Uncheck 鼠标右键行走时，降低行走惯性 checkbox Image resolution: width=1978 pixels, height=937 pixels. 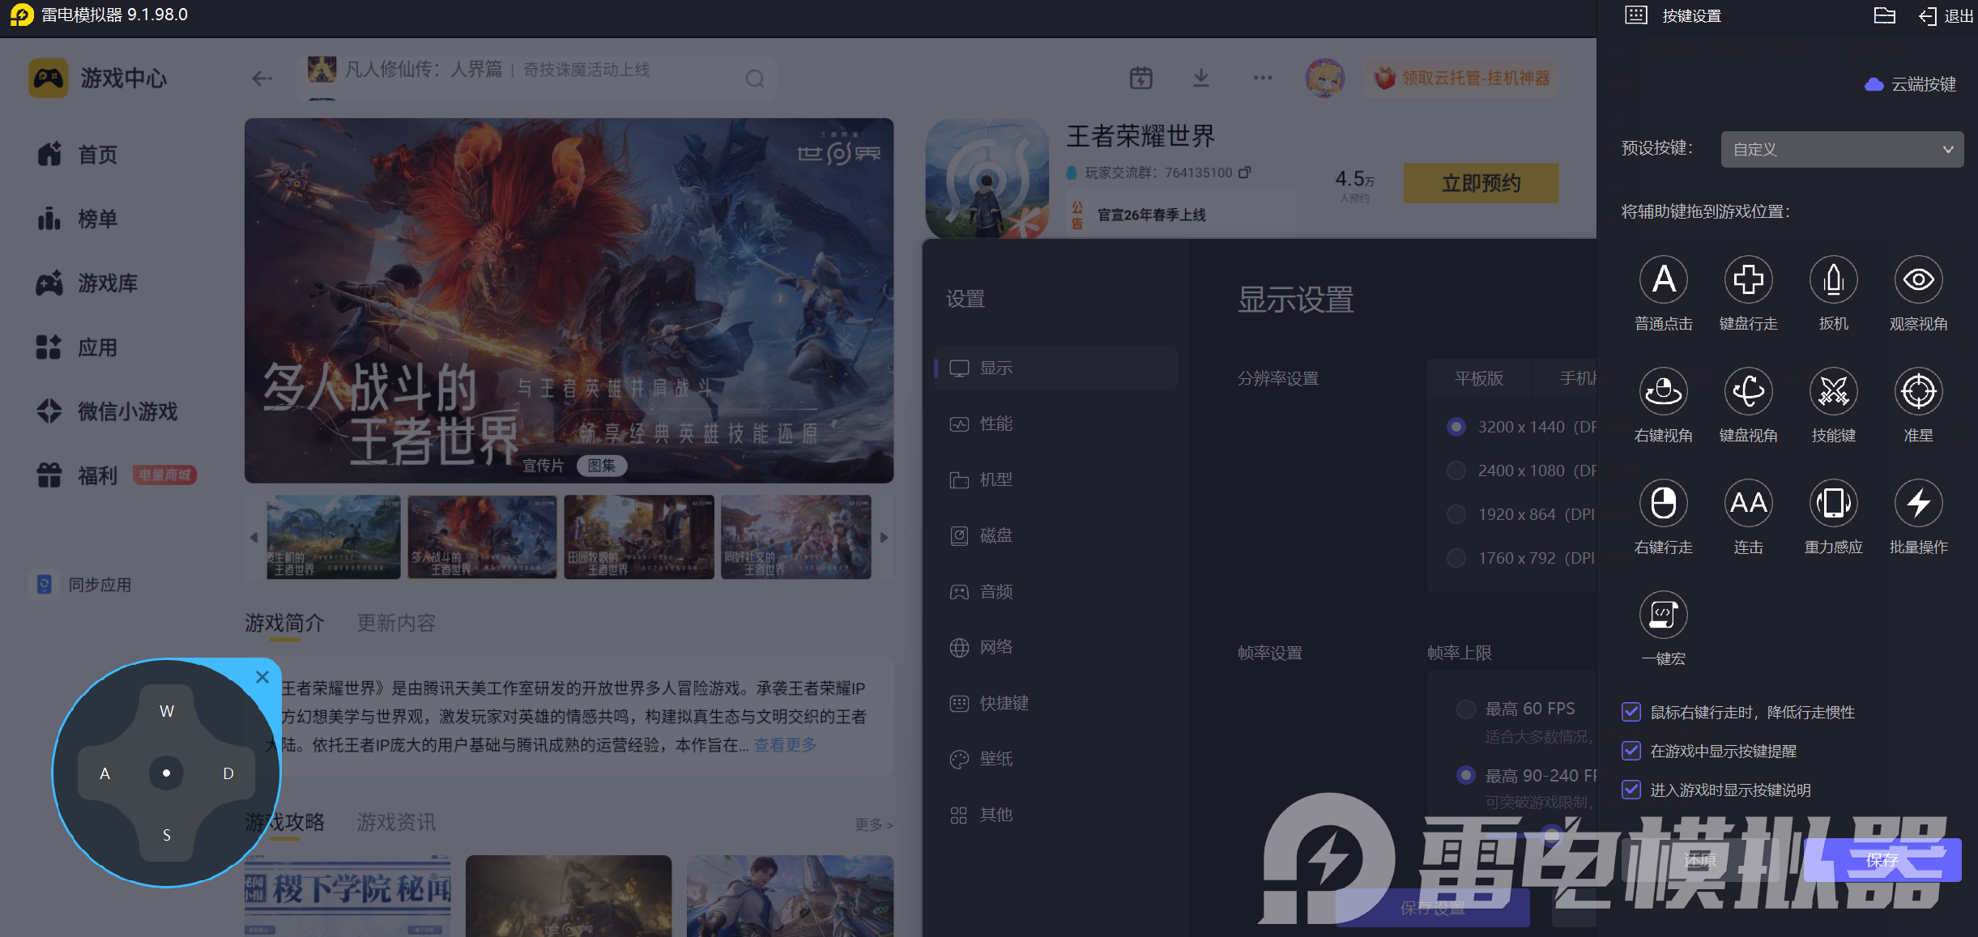1631,713
